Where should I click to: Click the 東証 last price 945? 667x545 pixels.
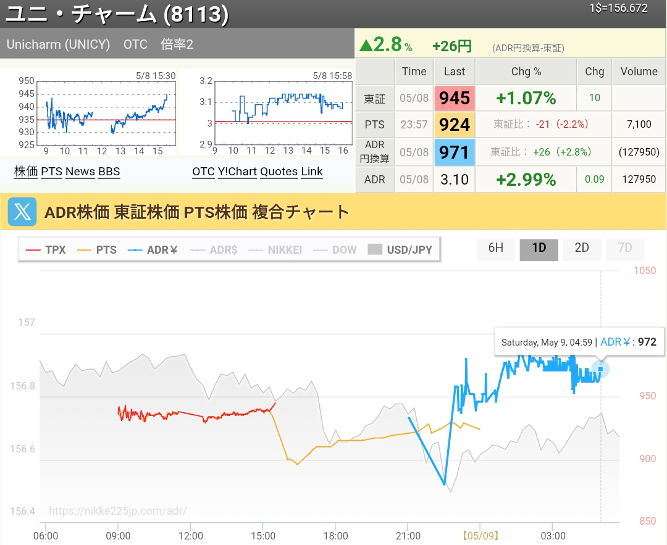tap(455, 98)
